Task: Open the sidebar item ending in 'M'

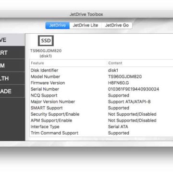Action: pos(12,65)
